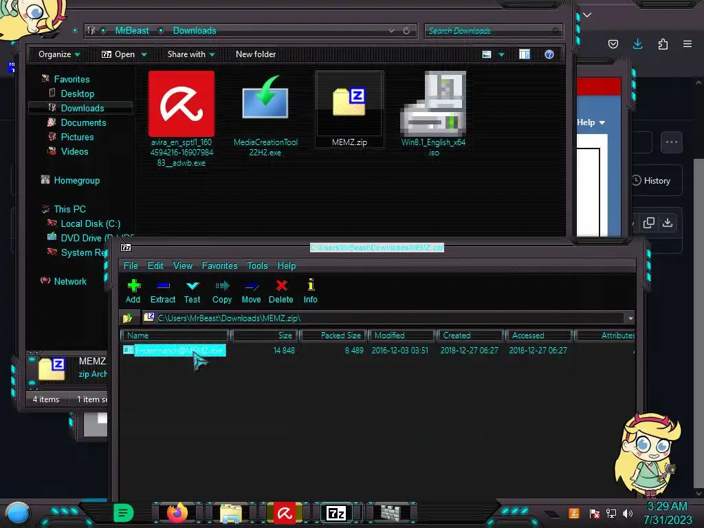Click the Action Center flag tray icon
The height and width of the screenshot is (528, 704).
click(595, 513)
